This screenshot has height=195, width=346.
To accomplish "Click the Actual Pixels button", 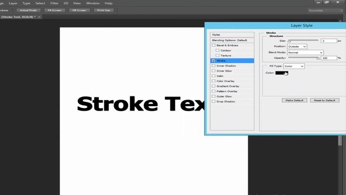I will (x=29, y=10).
